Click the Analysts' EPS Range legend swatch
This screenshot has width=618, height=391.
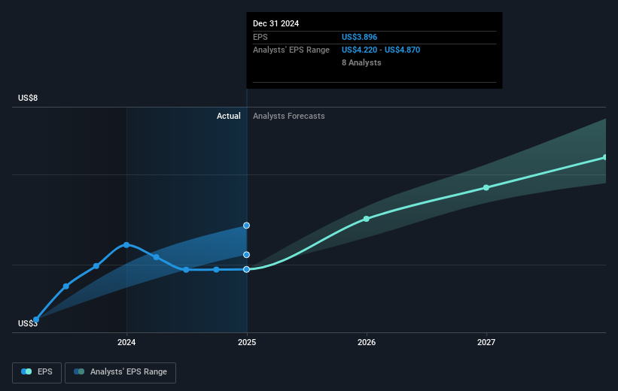tap(79, 371)
